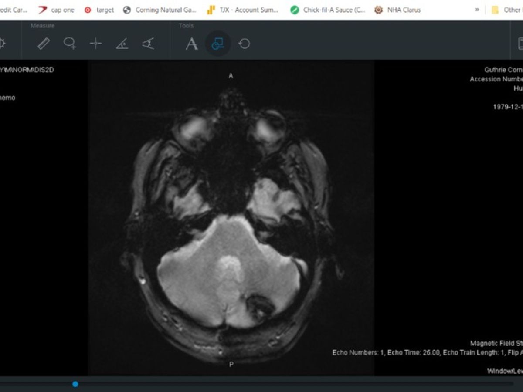Click the reset/rotate circular arrow icon
This screenshot has width=523, height=392.
point(244,44)
